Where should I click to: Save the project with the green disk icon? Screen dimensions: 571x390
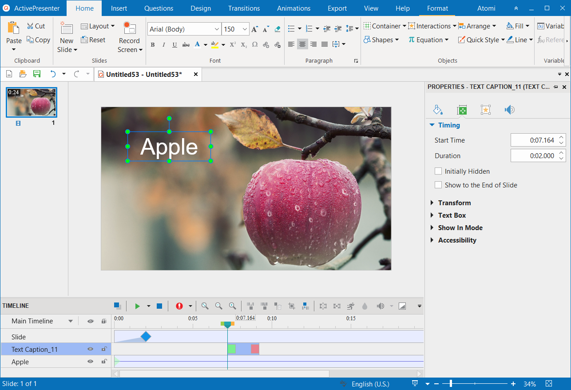tap(37, 74)
